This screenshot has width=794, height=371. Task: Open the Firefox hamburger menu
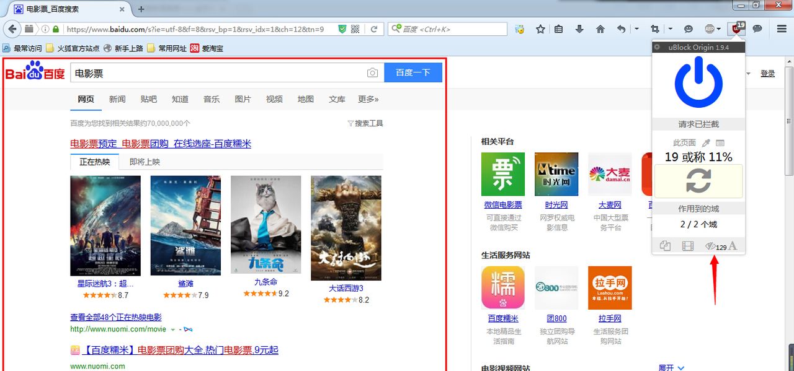click(781, 28)
